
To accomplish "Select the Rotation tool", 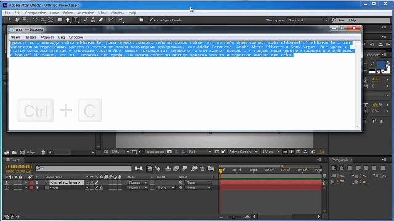I will coord(35,20).
